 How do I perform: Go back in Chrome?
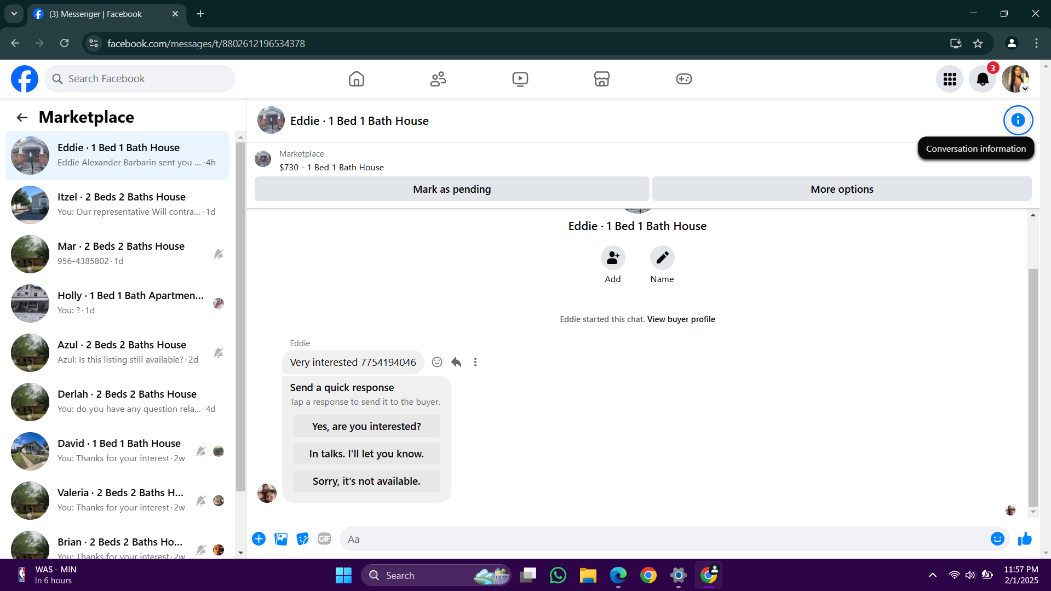(15, 43)
